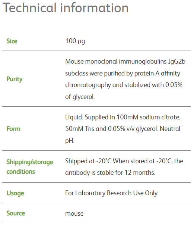Viewport: 194px width, 225px height.
Task: Click the chromatography and stabilized line
Action: 124,85
